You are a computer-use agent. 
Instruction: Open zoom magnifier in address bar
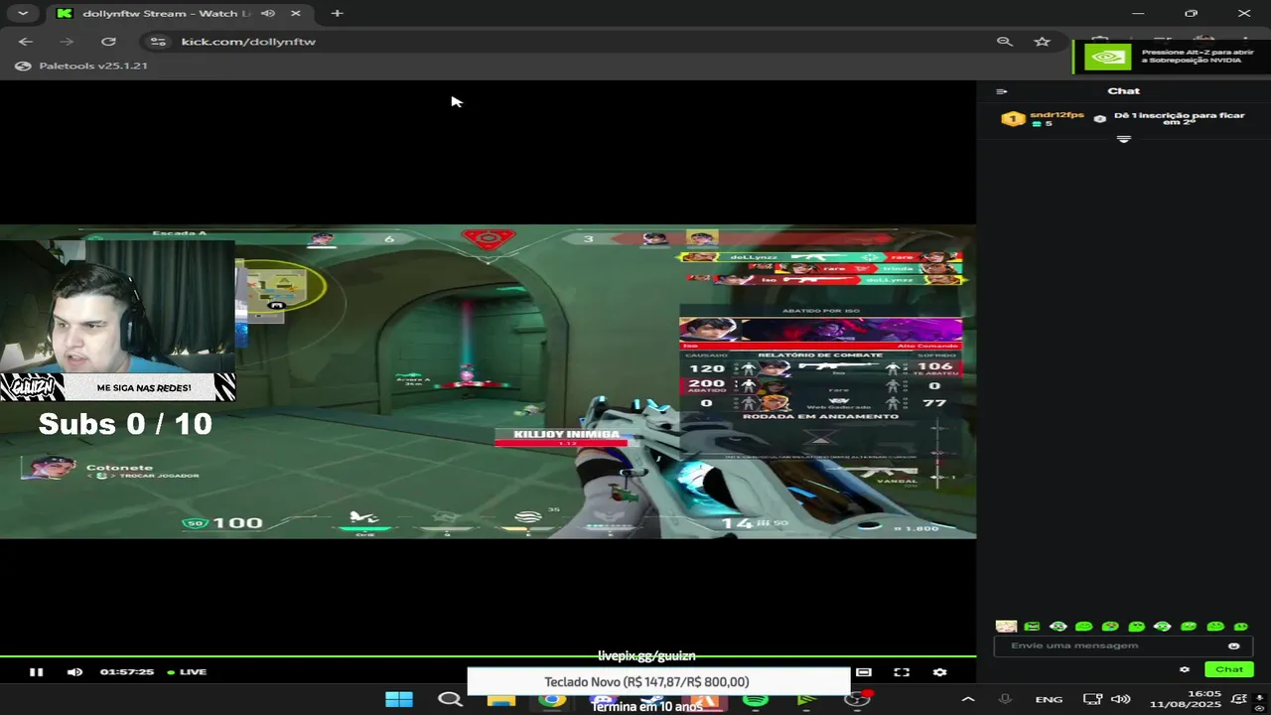1004,42
